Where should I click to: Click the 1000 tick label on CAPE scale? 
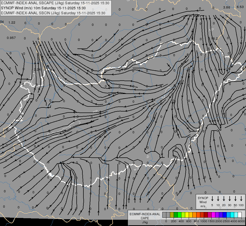tap(204, 221)
